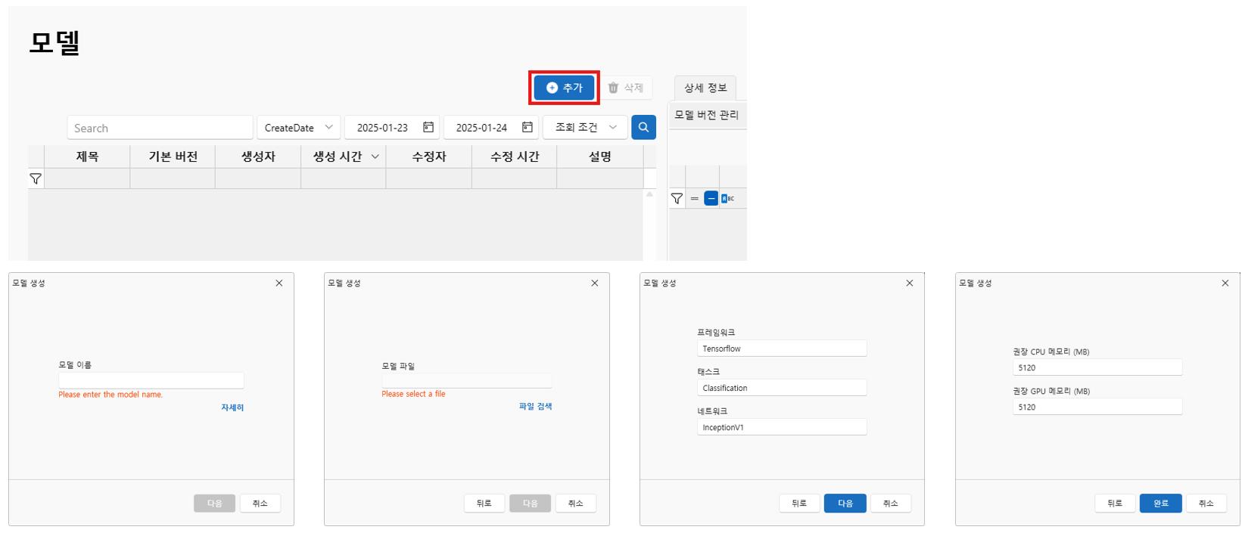
Task: Click the blue 완료 finish button
Action: (x=1160, y=503)
